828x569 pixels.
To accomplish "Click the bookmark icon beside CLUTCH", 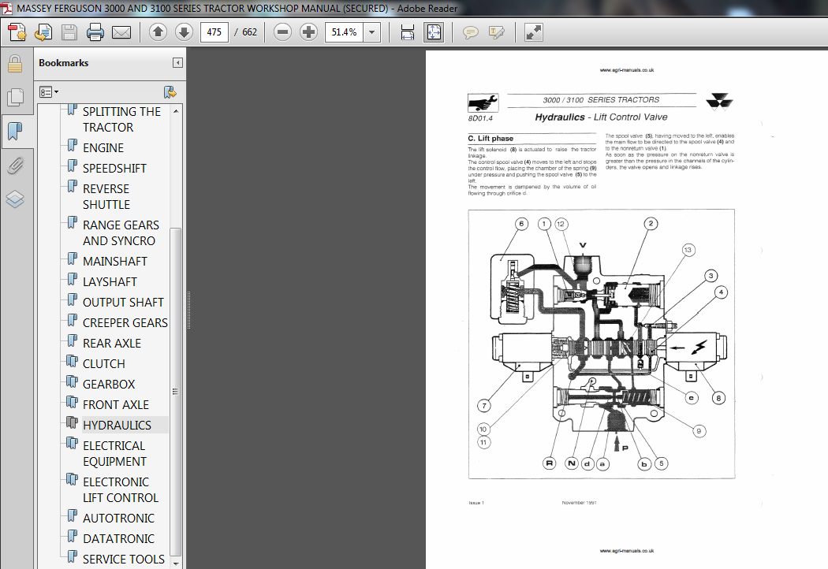I will click(x=73, y=361).
